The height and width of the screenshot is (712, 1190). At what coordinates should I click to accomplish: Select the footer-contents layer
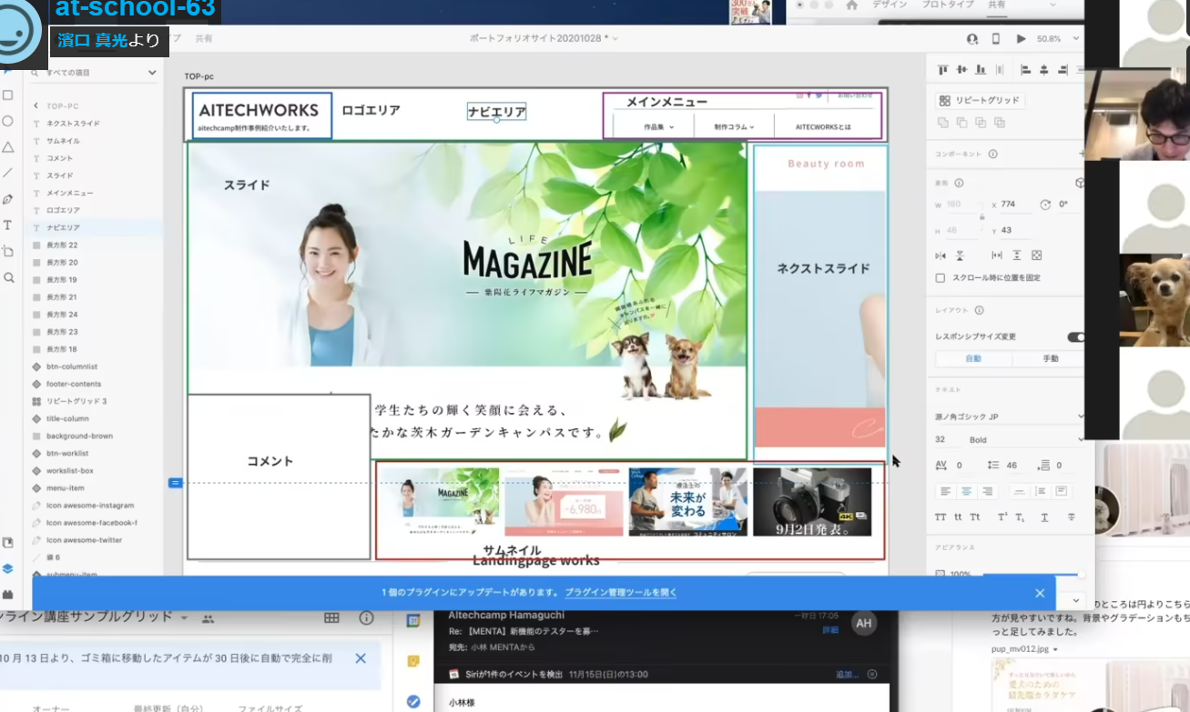click(x=74, y=384)
